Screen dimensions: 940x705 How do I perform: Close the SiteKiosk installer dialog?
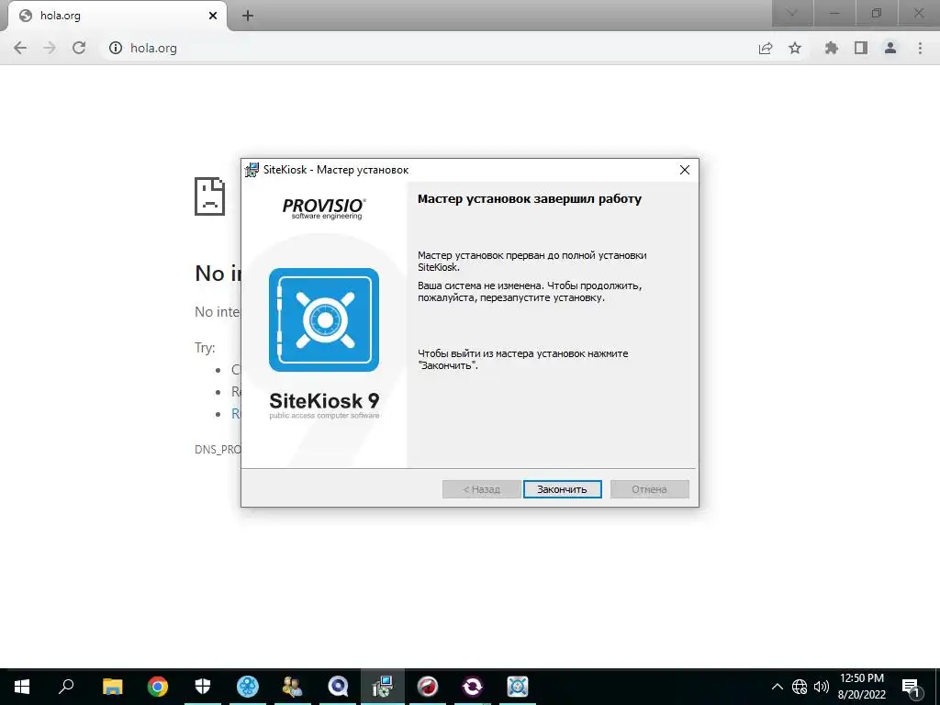pyautogui.click(x=685, y=170)
